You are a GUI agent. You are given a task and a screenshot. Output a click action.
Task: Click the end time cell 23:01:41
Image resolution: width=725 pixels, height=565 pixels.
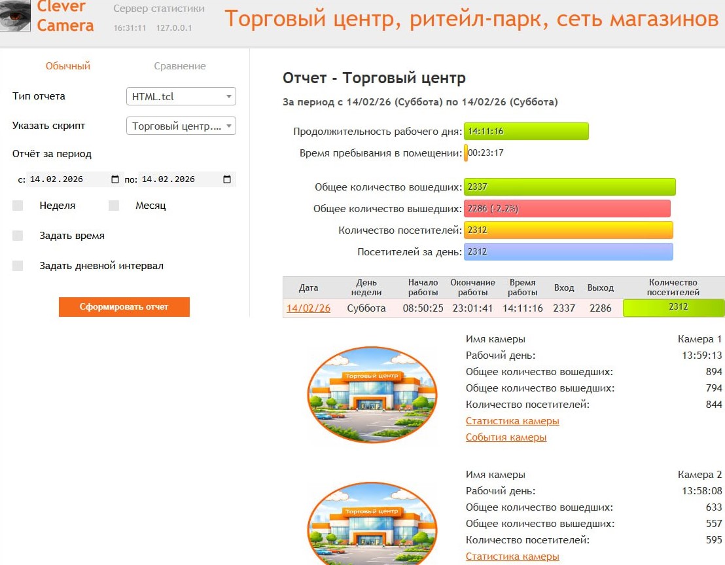click(x=472, y=308)
